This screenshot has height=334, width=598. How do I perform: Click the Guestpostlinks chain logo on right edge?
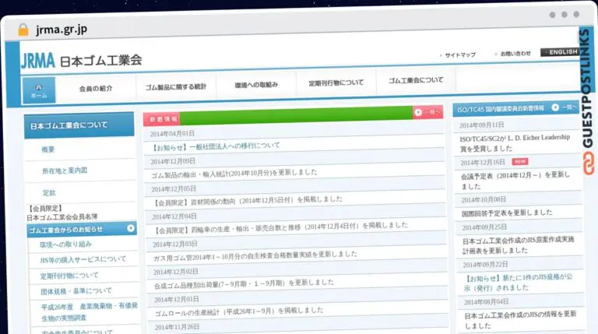coord(586,162)
